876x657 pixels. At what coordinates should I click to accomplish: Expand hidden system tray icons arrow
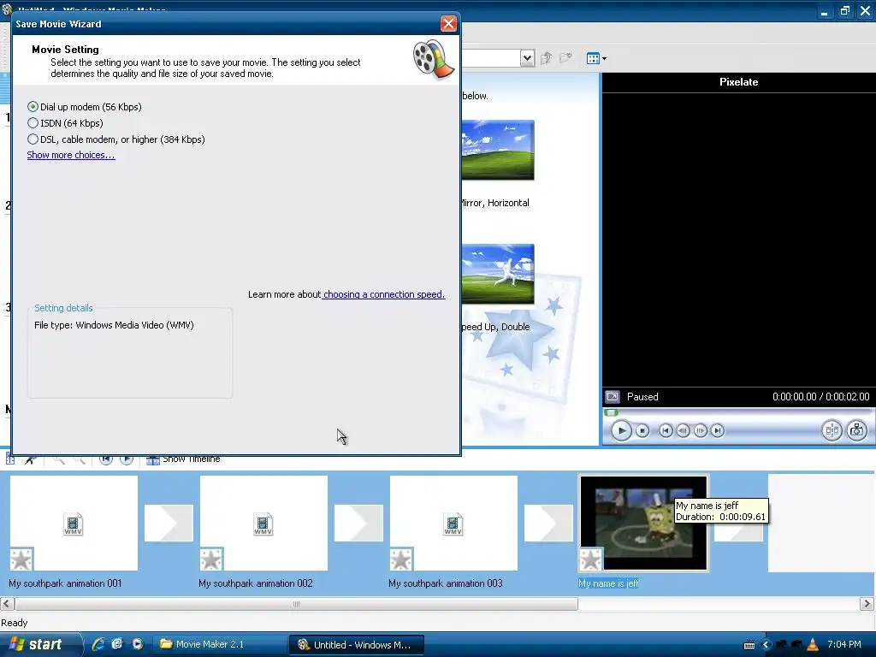pos(766,645)
